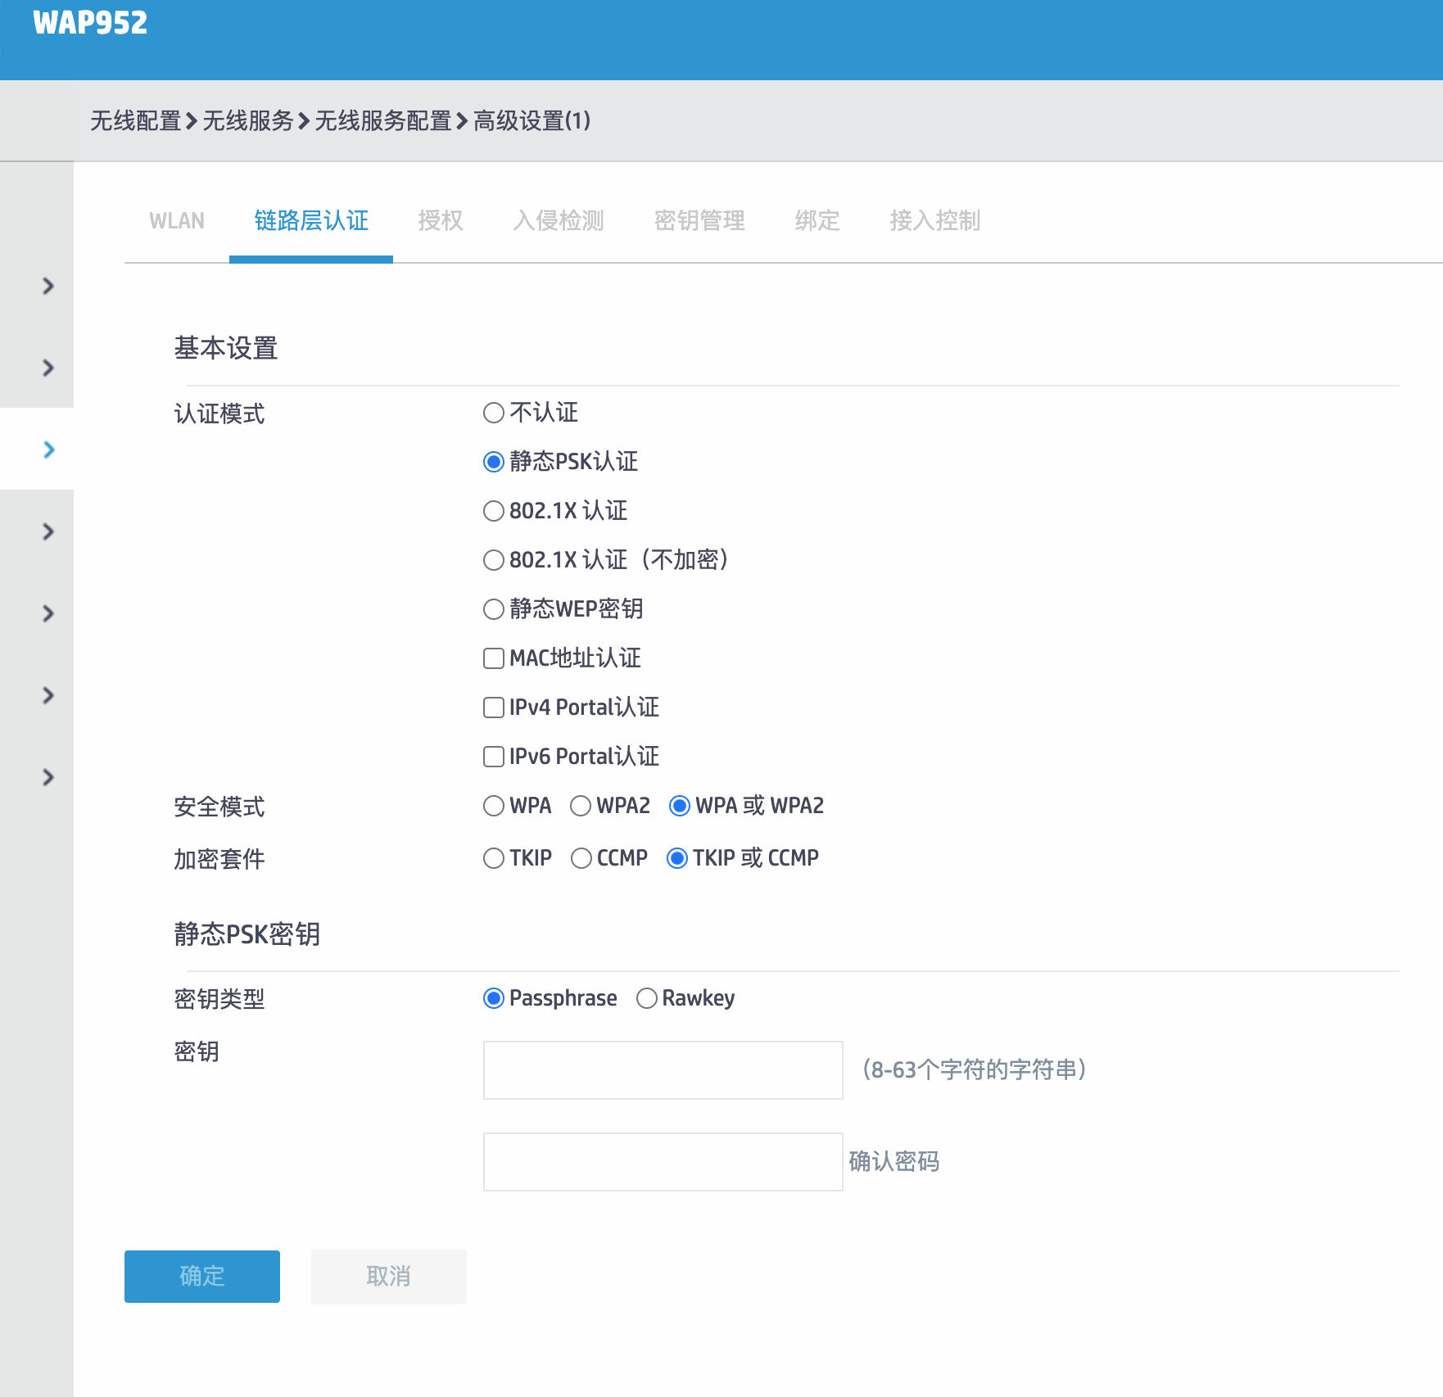The height and width of the screenshot is (1397, 1443).
Task: Open the 授权 tab
Action: click(x=441, y=221)
